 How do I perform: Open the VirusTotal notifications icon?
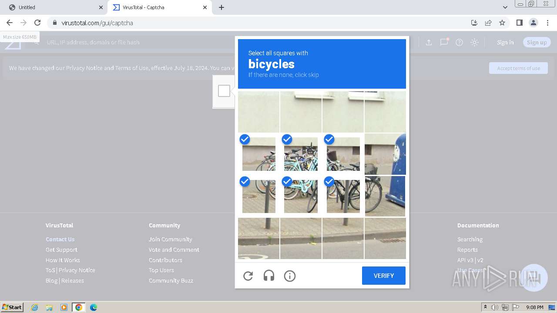pyautogui.click(x=444, y=42)
